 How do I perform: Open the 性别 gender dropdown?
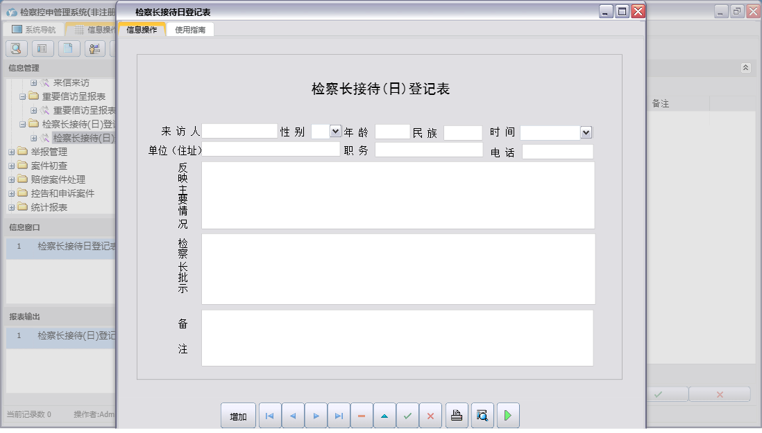click(334, 132)
